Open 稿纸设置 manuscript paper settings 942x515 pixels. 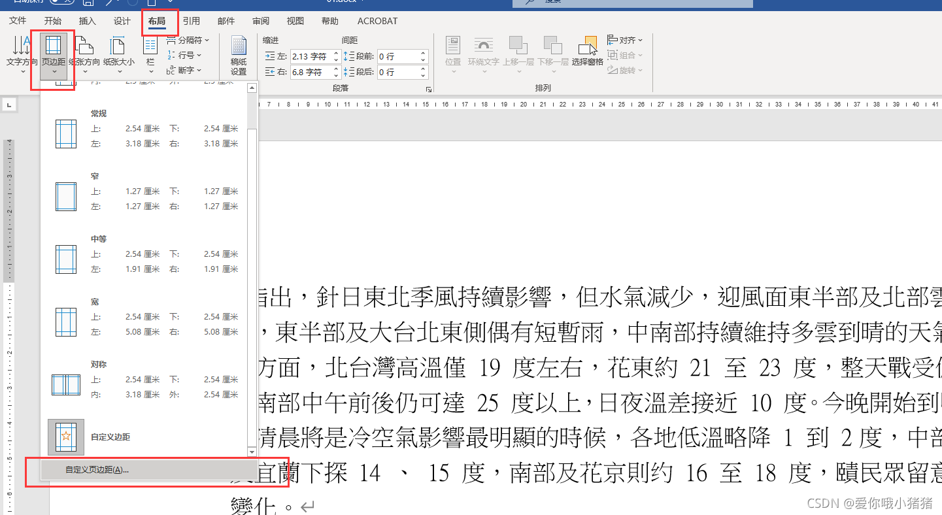[x=239, y=56]
